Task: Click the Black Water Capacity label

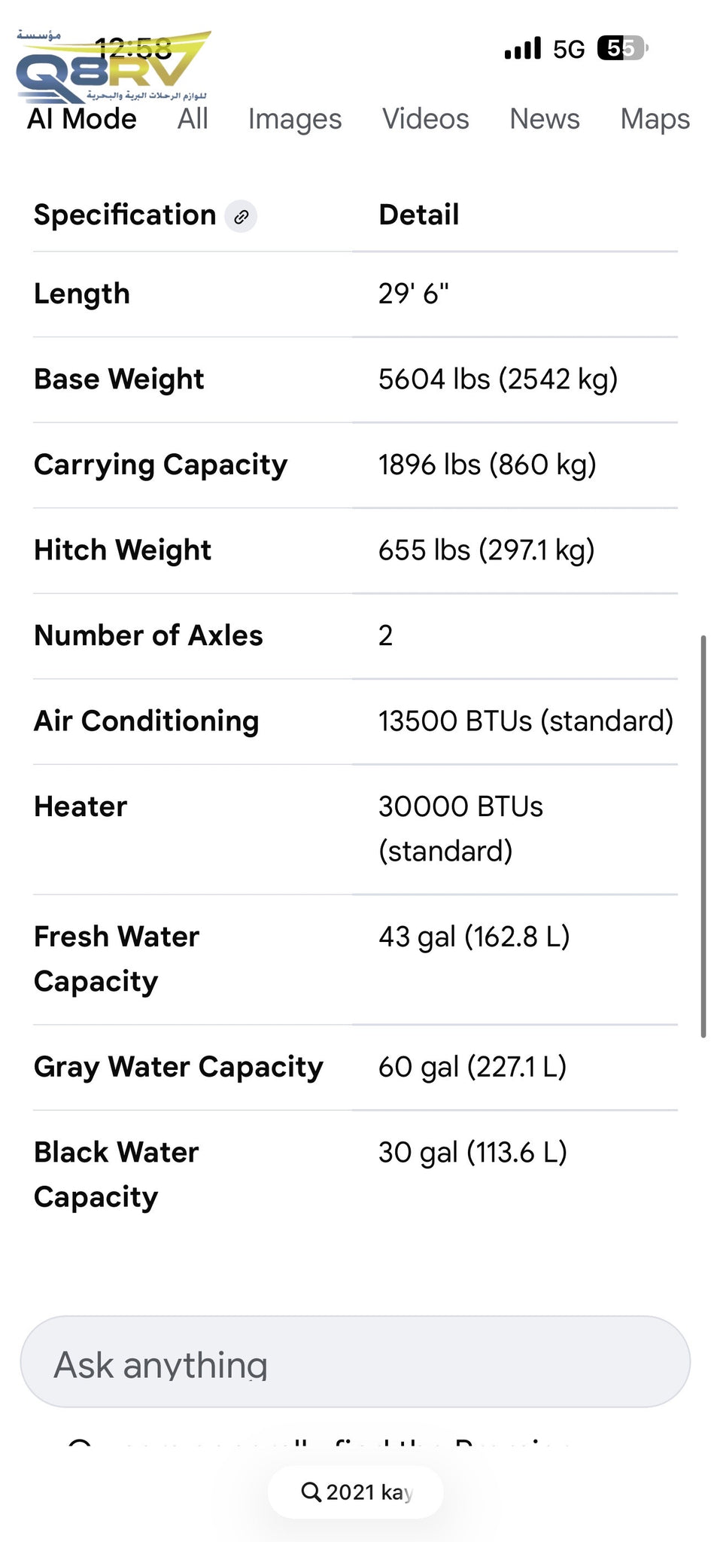Action: pyautogui.click(x=117, y=1174)
